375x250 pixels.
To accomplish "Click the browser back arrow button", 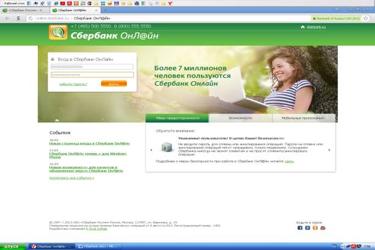I will click(6, 19).
